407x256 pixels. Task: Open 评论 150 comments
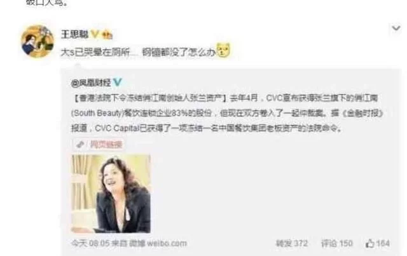[336, 243]
